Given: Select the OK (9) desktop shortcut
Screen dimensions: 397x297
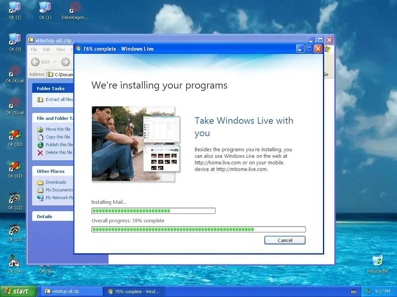Looking at the screenshot, I should 15,42.
